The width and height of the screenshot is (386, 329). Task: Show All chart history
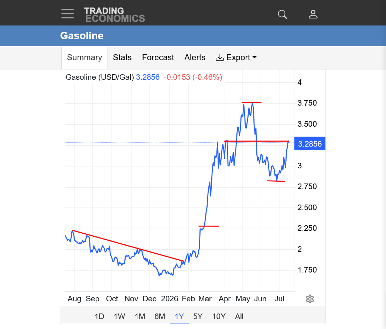click(239, 316)
